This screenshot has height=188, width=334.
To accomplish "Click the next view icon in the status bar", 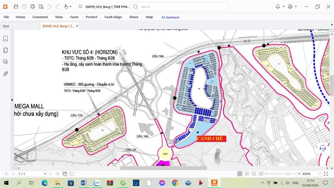I will [x=72, y=174].
